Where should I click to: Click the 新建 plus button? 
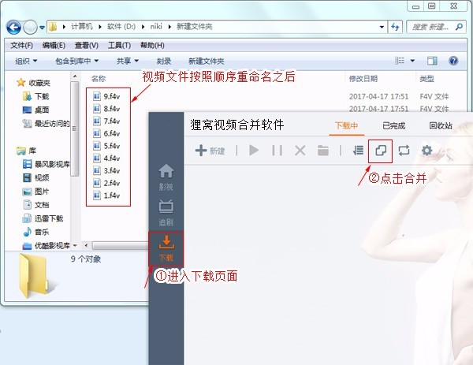(210, 151)
